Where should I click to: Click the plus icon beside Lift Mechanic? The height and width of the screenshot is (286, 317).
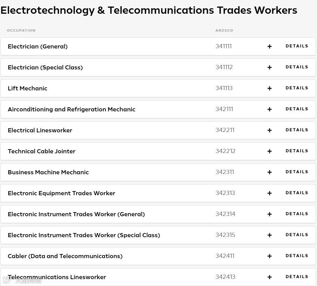point(270,88)
